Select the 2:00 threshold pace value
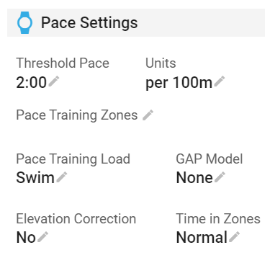The width and height of the screenshot is (270, 276). [31, 82]
